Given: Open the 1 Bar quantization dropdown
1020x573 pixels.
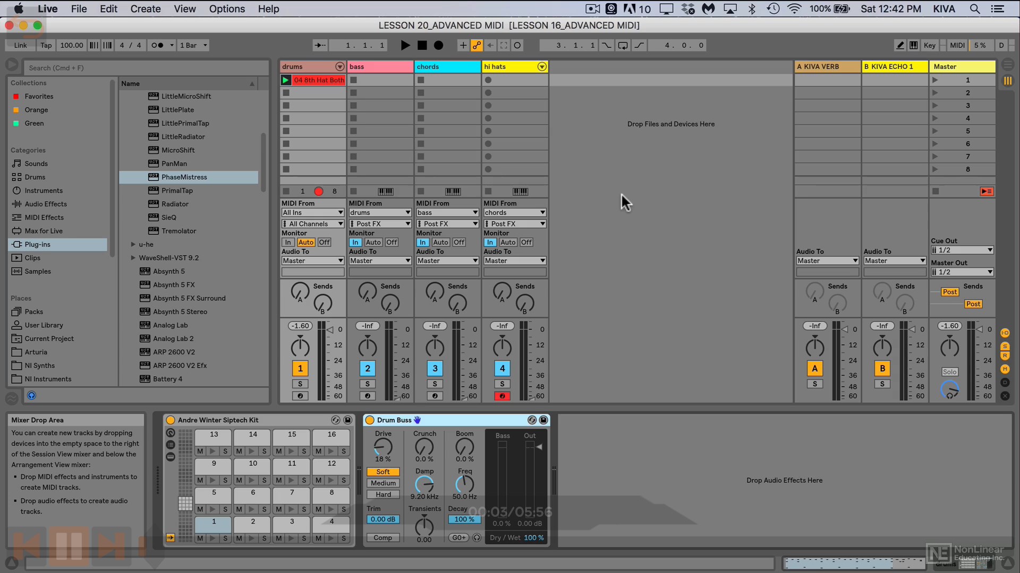Looking at the screenshot, I should tap(193, 46).
